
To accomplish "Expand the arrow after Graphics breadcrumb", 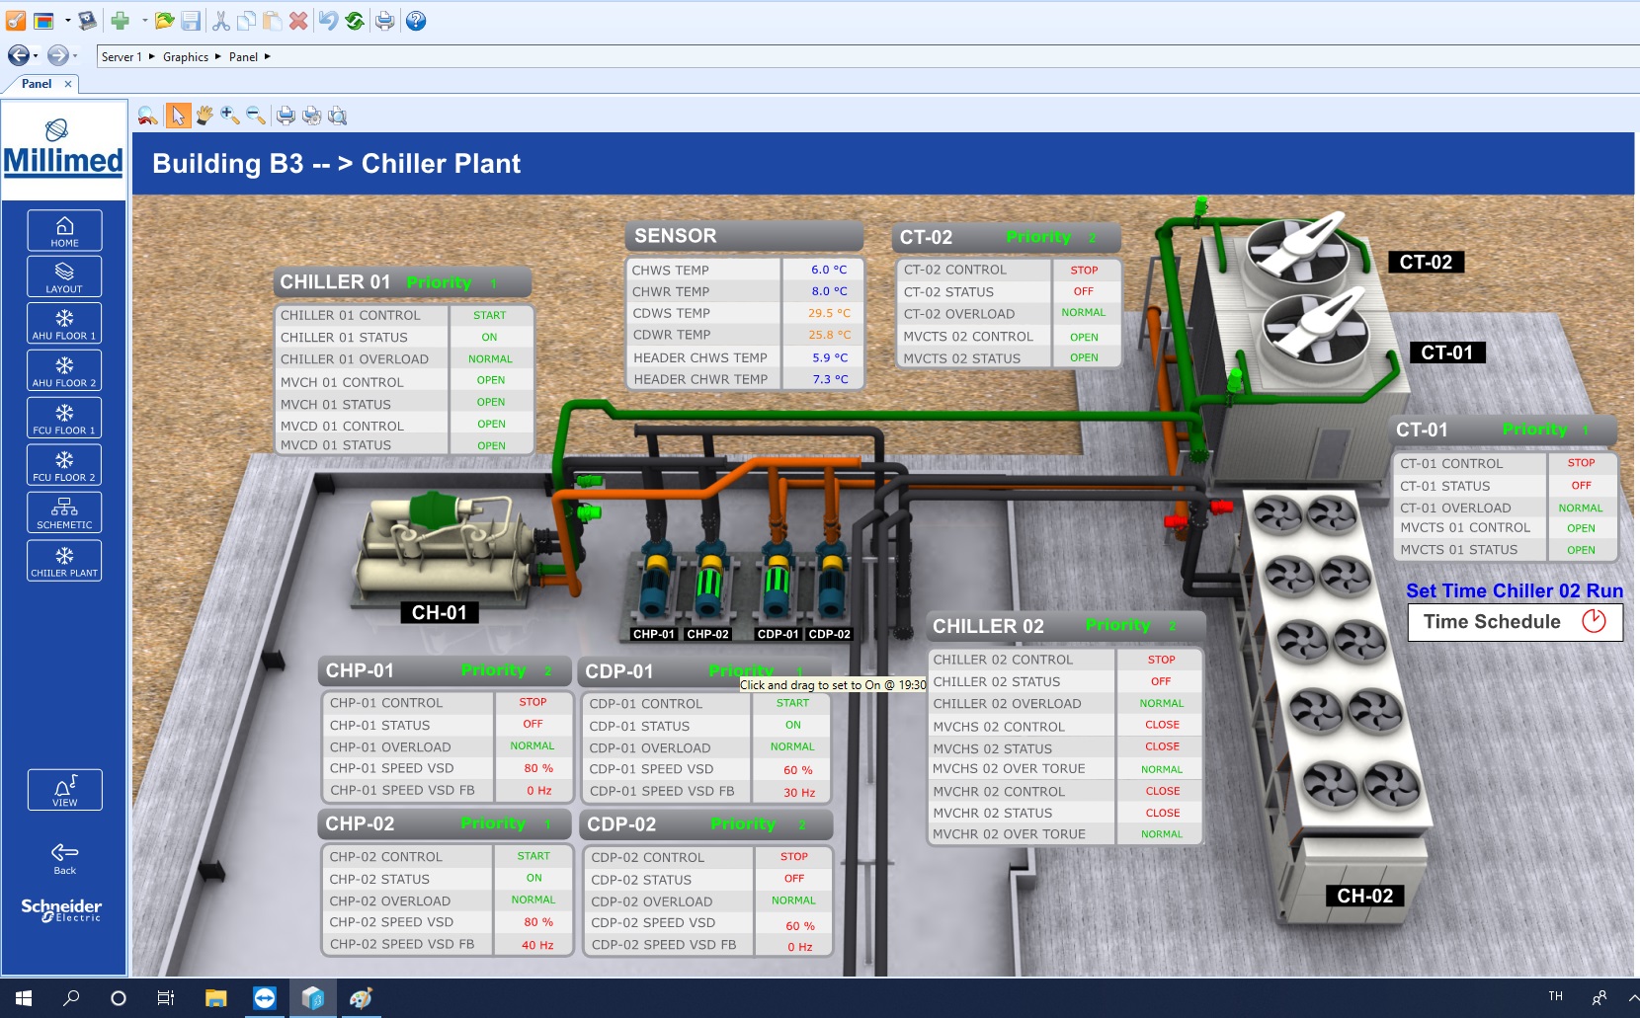I will pos(218,56).
